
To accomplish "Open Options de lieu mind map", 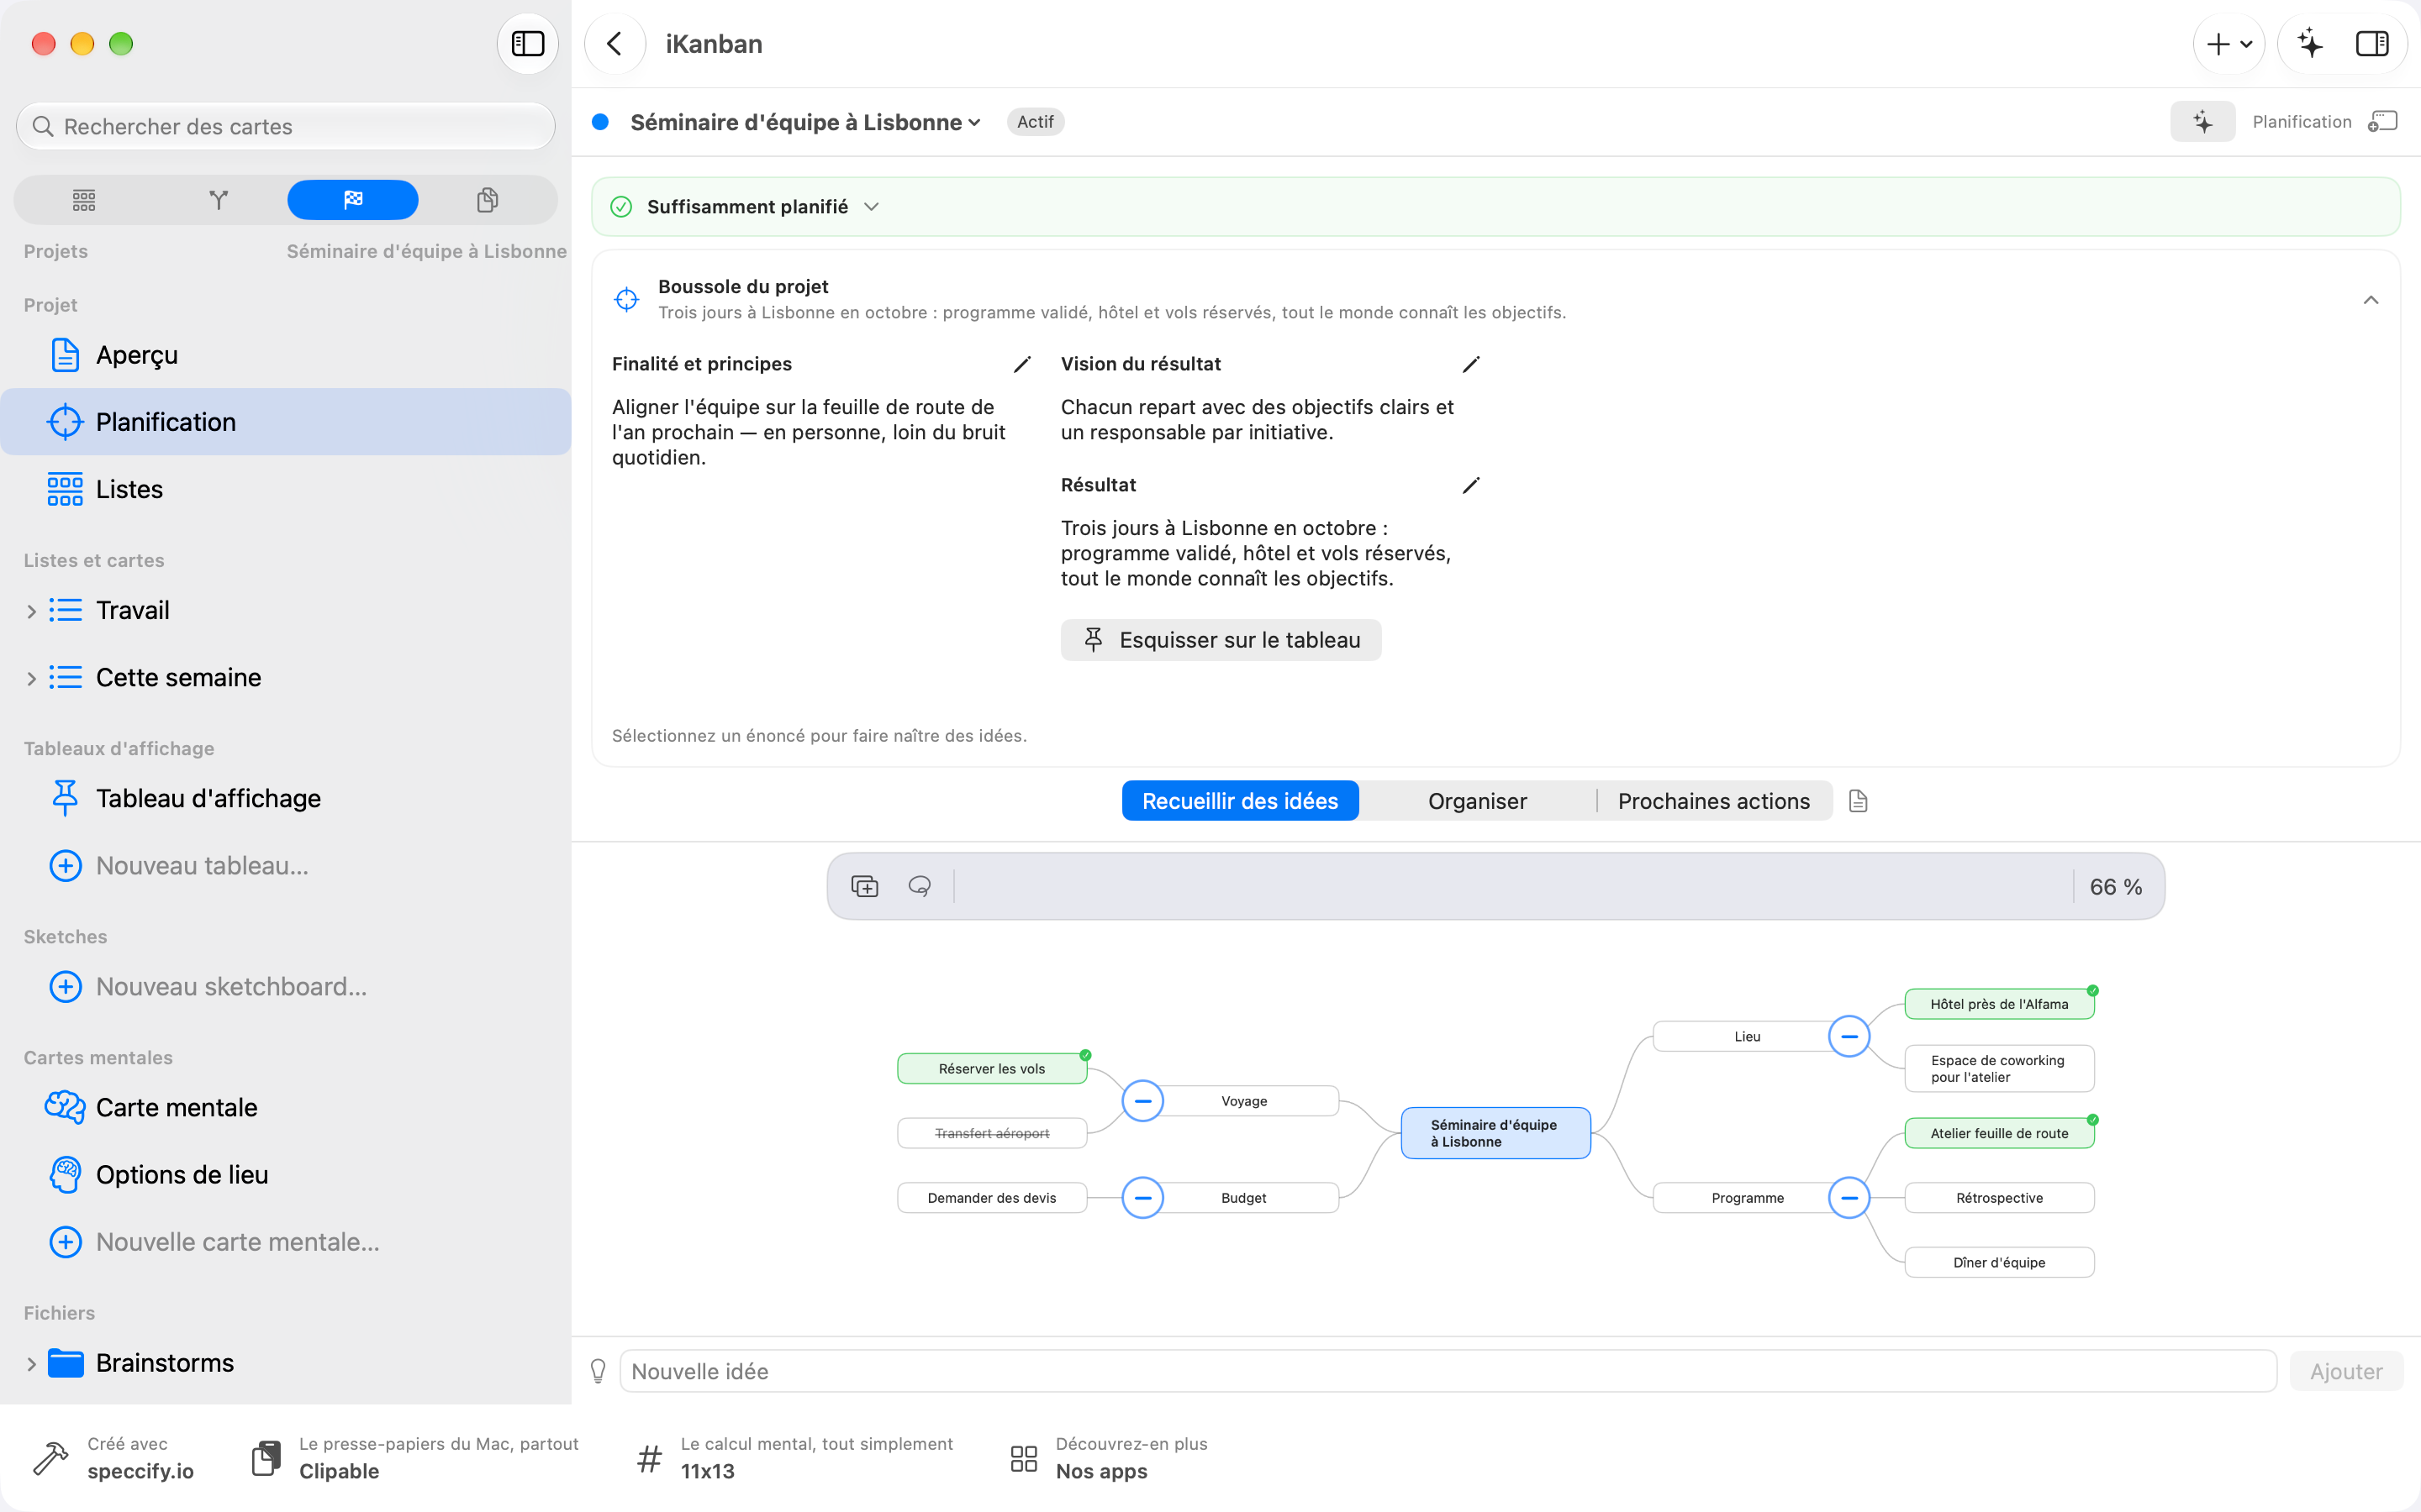I will [x=285, y=1174].
